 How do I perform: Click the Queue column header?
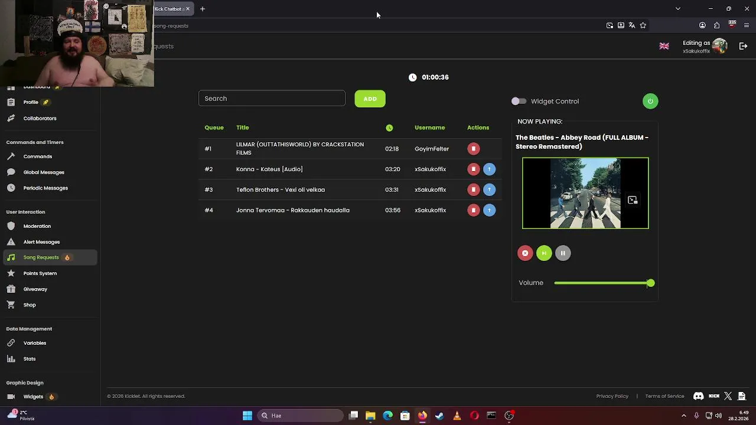pos(214,127)
